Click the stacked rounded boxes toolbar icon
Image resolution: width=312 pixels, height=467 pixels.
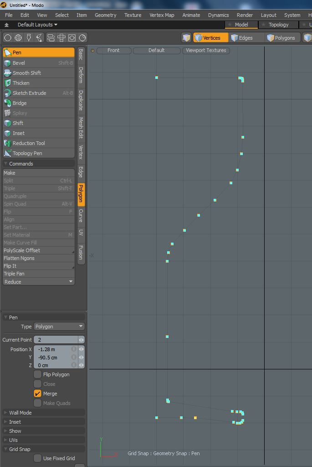click(51, 38)
